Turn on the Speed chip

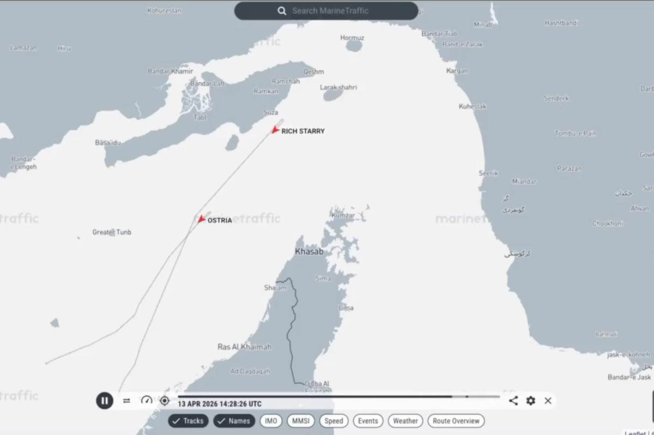pyautogui.click(x=334, y=421)
